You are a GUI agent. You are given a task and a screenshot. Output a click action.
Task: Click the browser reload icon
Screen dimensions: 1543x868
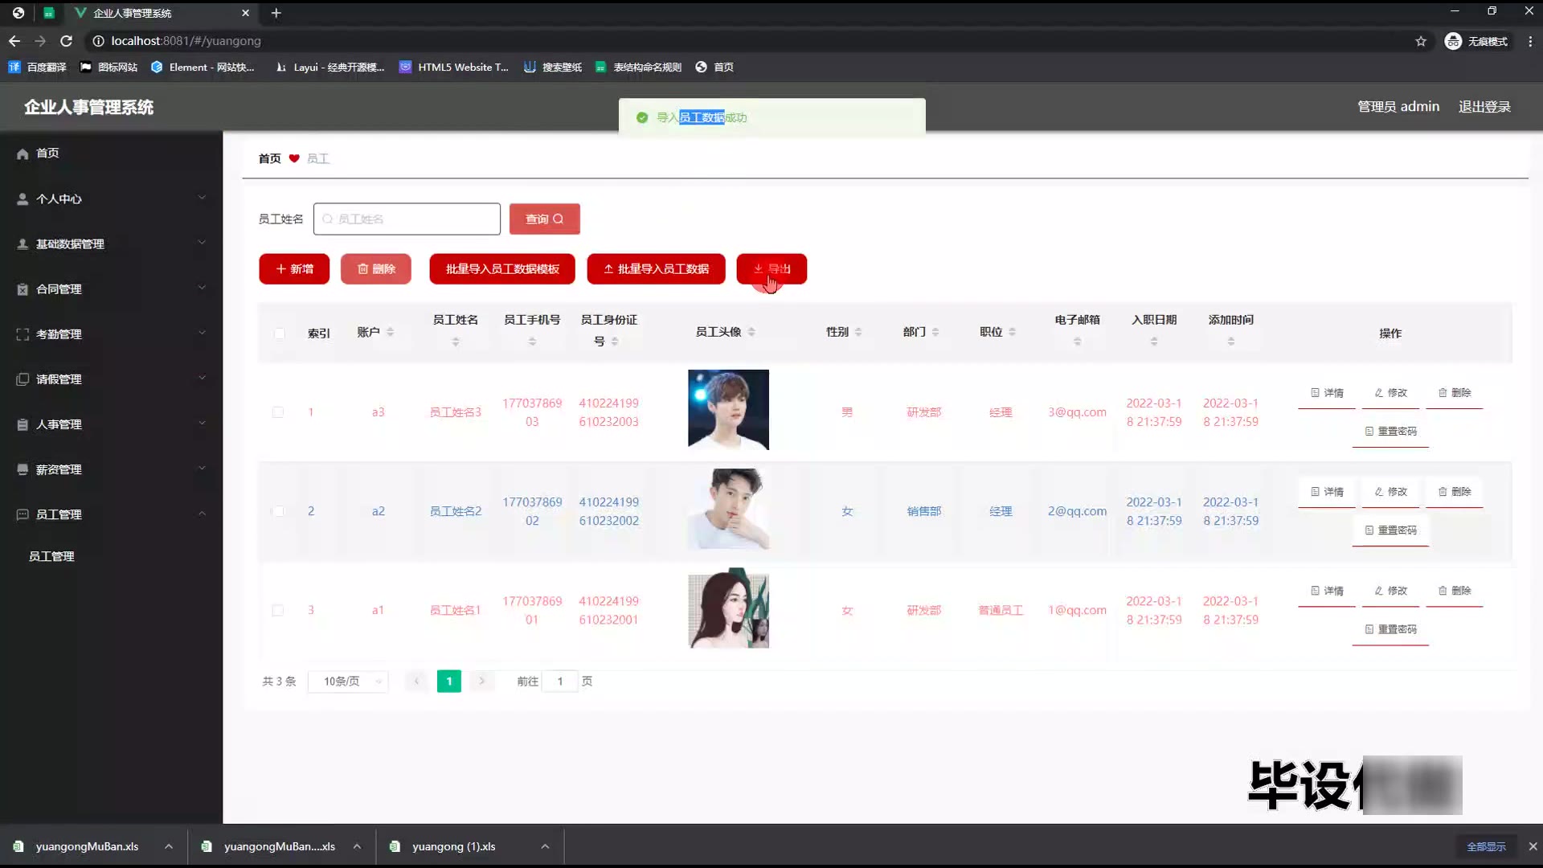coord(67,41)
